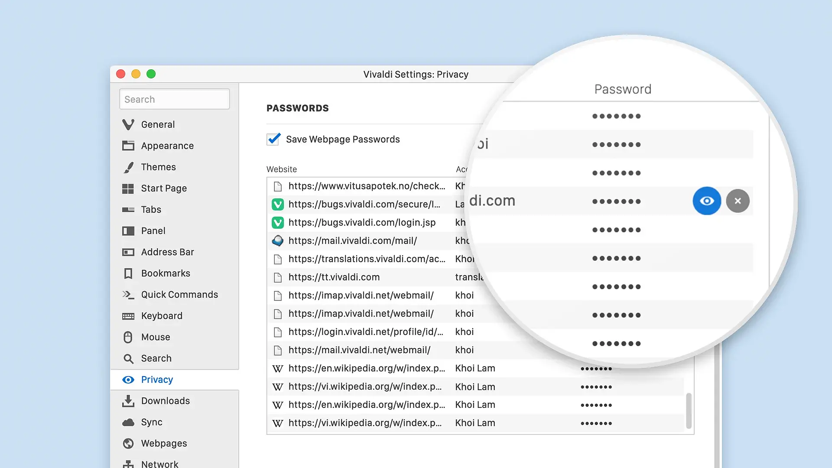832x468 pixels.
Task: Select the Themes settings icon
Action: click(129, 166)
